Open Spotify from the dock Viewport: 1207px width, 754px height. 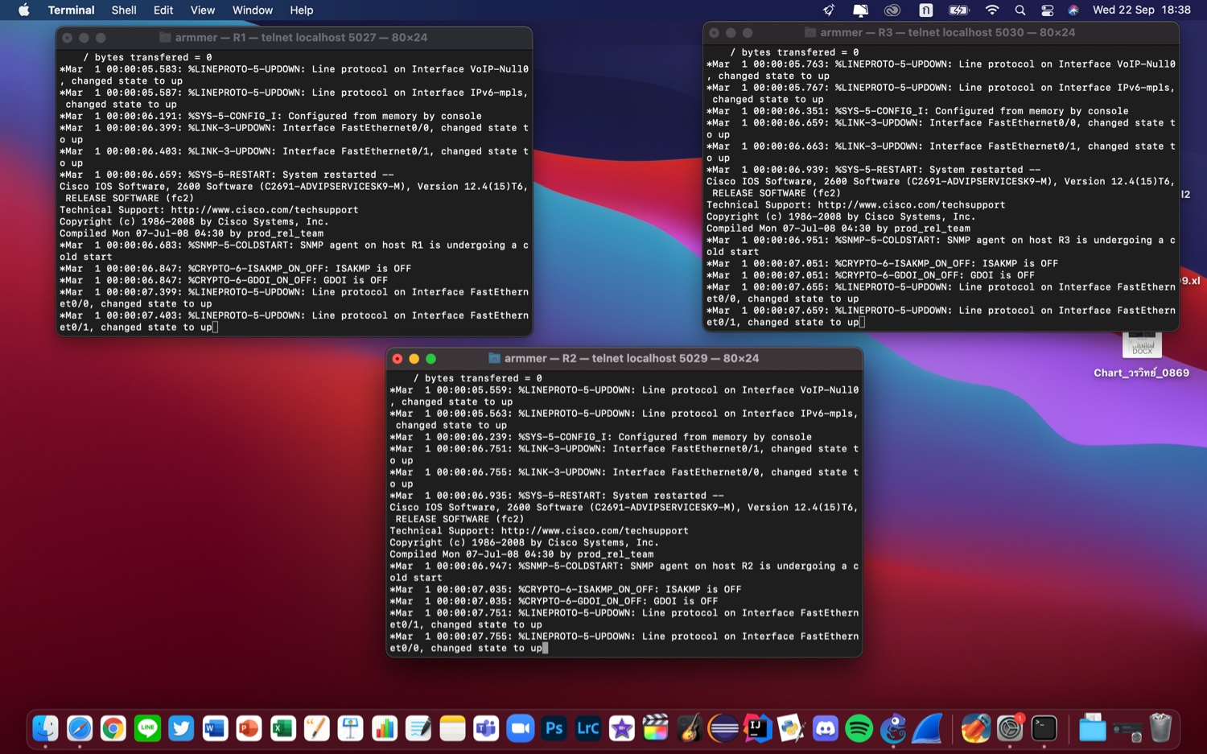coord(859,729)
